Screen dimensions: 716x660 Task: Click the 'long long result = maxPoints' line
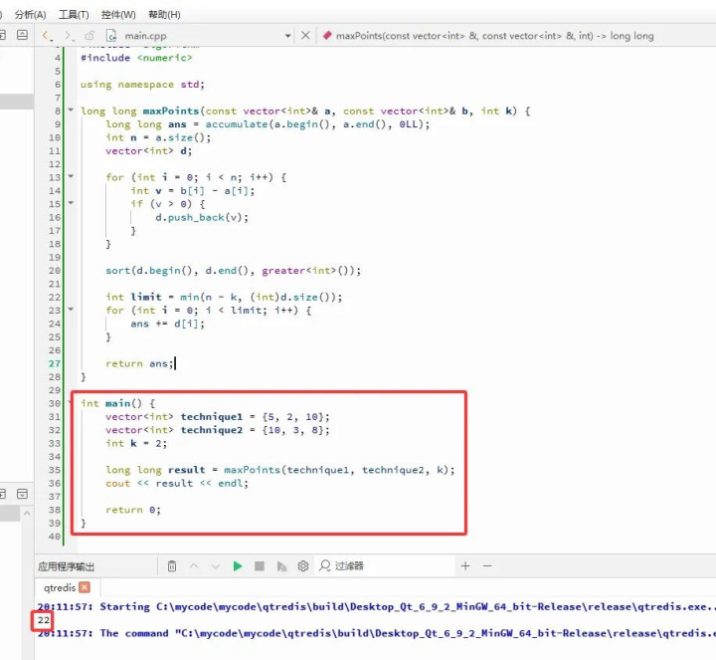point(279,470)
